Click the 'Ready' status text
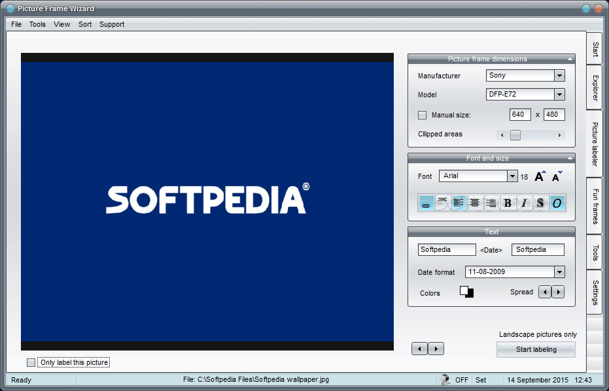 point(21,380)
